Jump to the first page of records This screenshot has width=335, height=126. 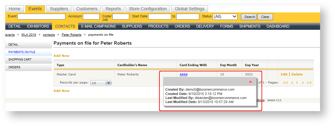[x=285, y=83]
